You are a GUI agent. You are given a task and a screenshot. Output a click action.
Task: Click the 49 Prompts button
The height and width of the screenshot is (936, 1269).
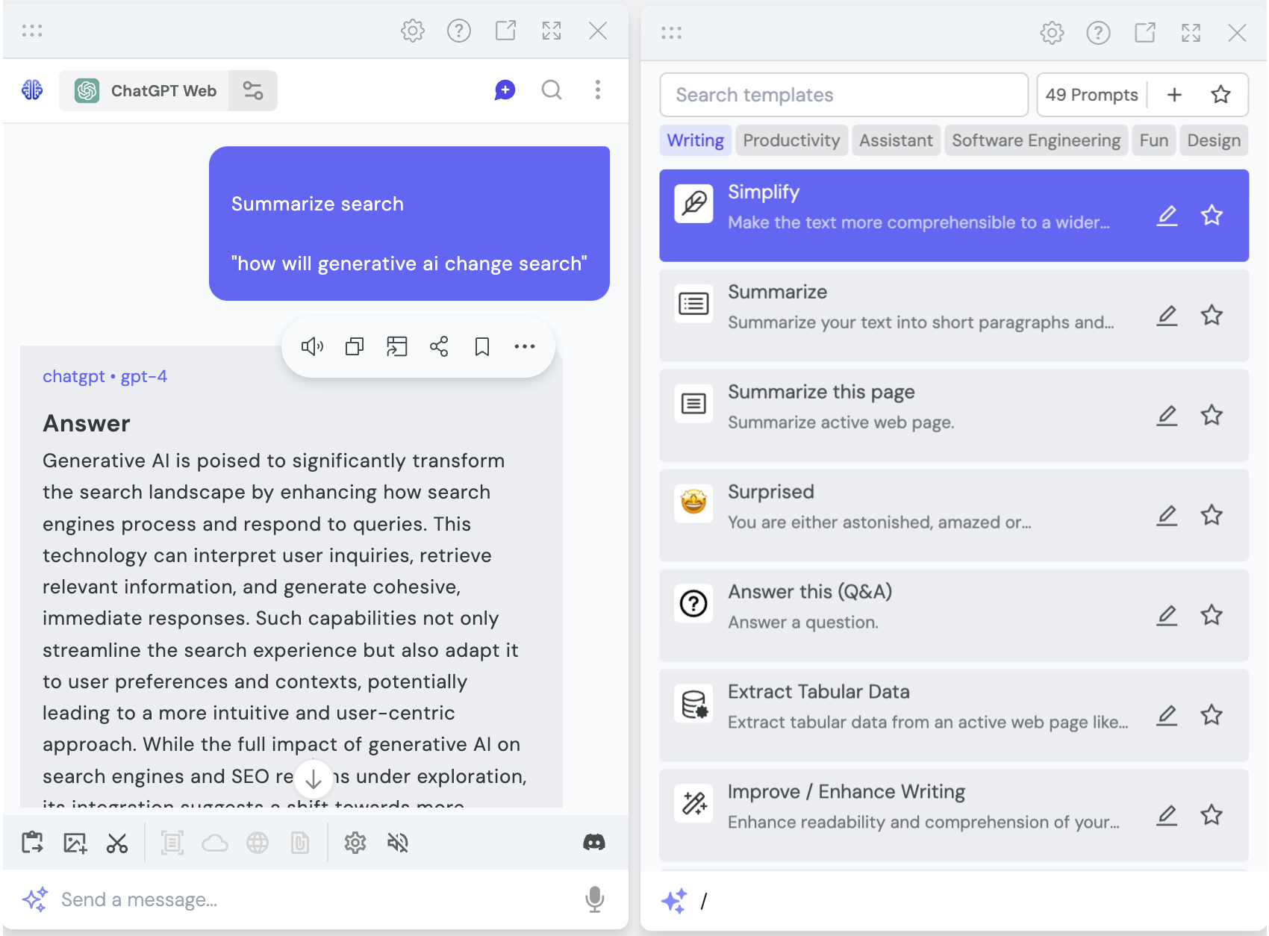click(x=1091, y=95)
